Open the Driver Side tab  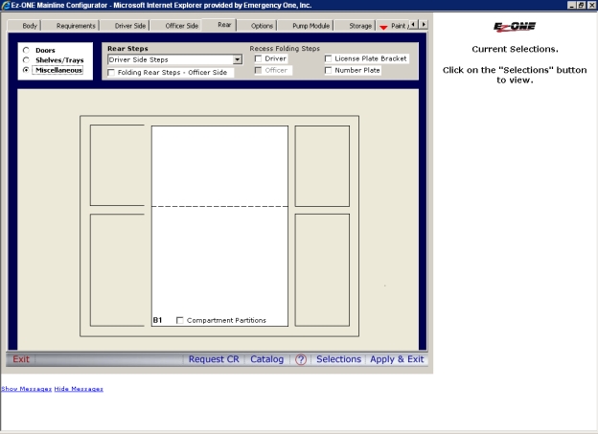coord(130,26)
